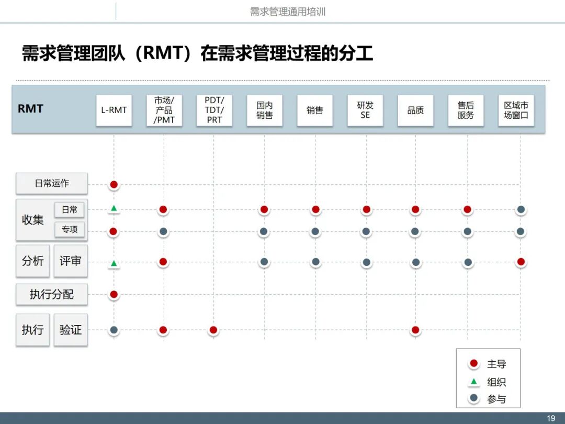Expand the 分析 row section
The width and height of the screenshot is (565, 424).
pyautogui.click(x=32, y=261)
